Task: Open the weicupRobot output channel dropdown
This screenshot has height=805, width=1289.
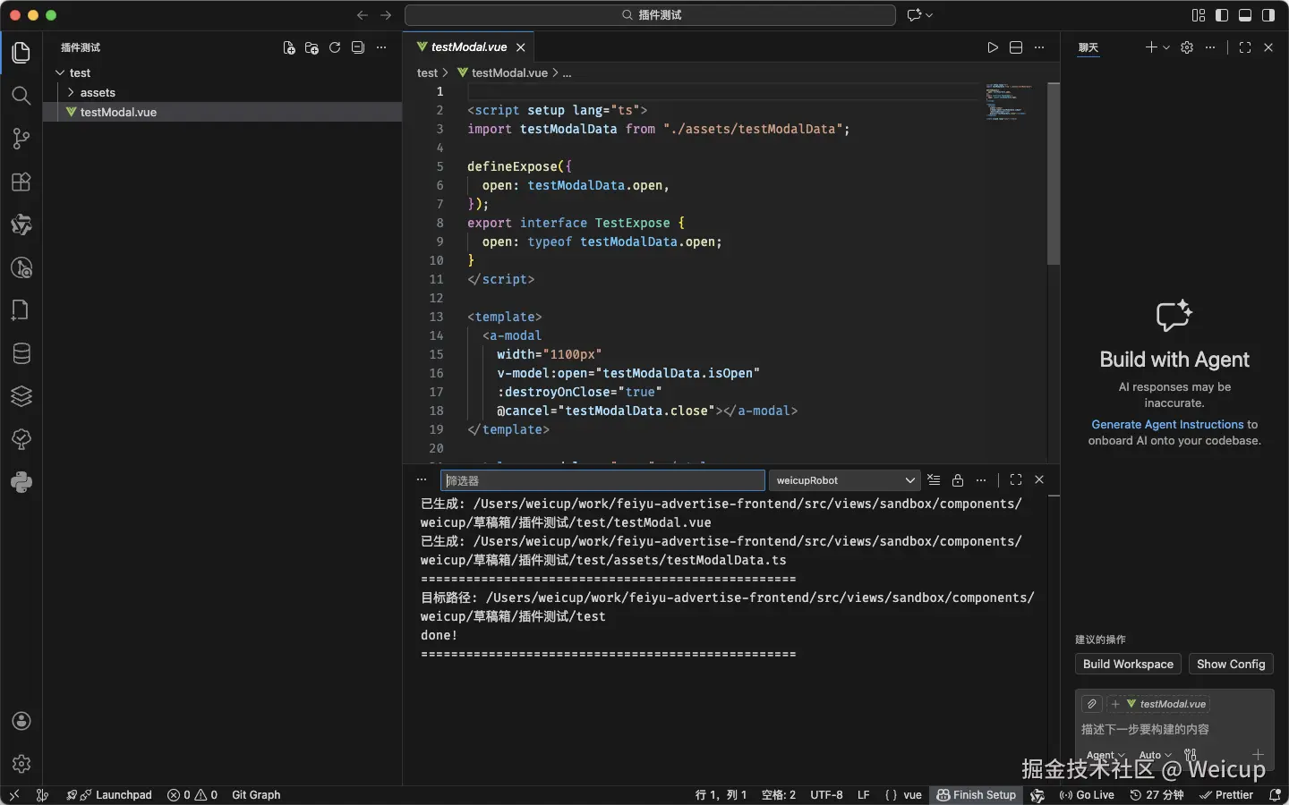Action: [844, 480]
